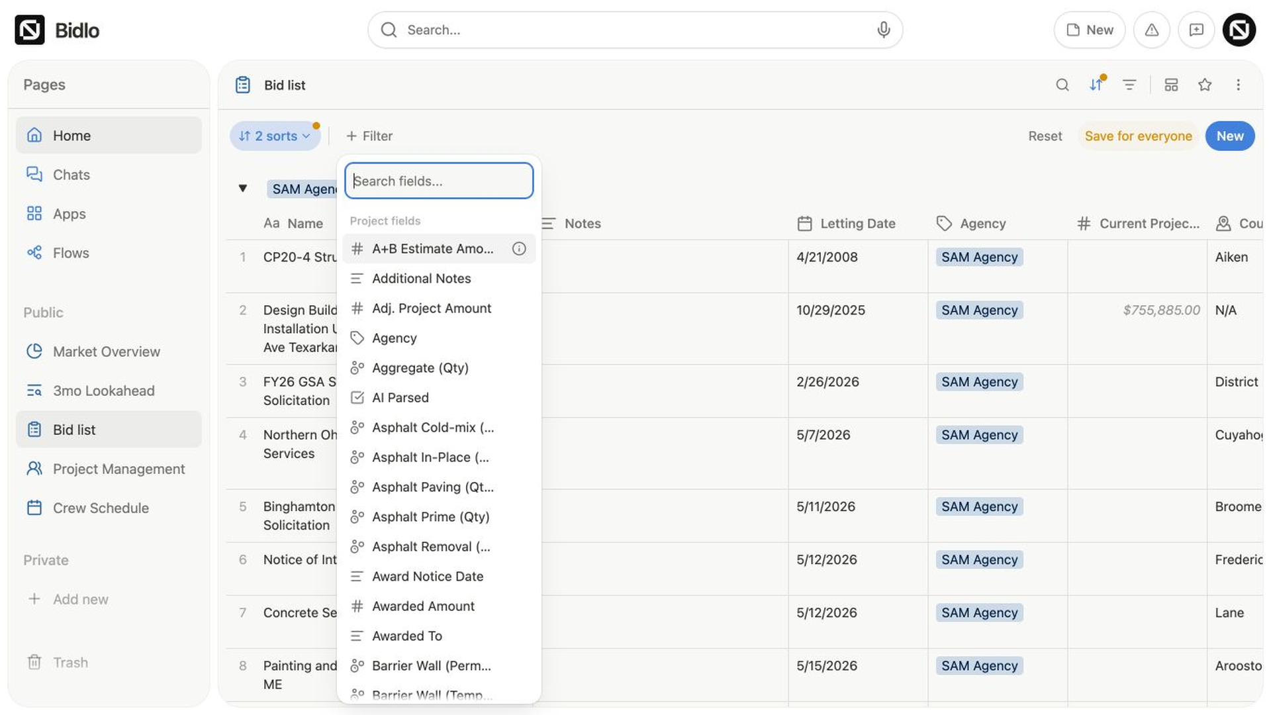Screen dimensions: 1271x715
Task: Click the Bid list page icon in header
Action: coord(243,85)
